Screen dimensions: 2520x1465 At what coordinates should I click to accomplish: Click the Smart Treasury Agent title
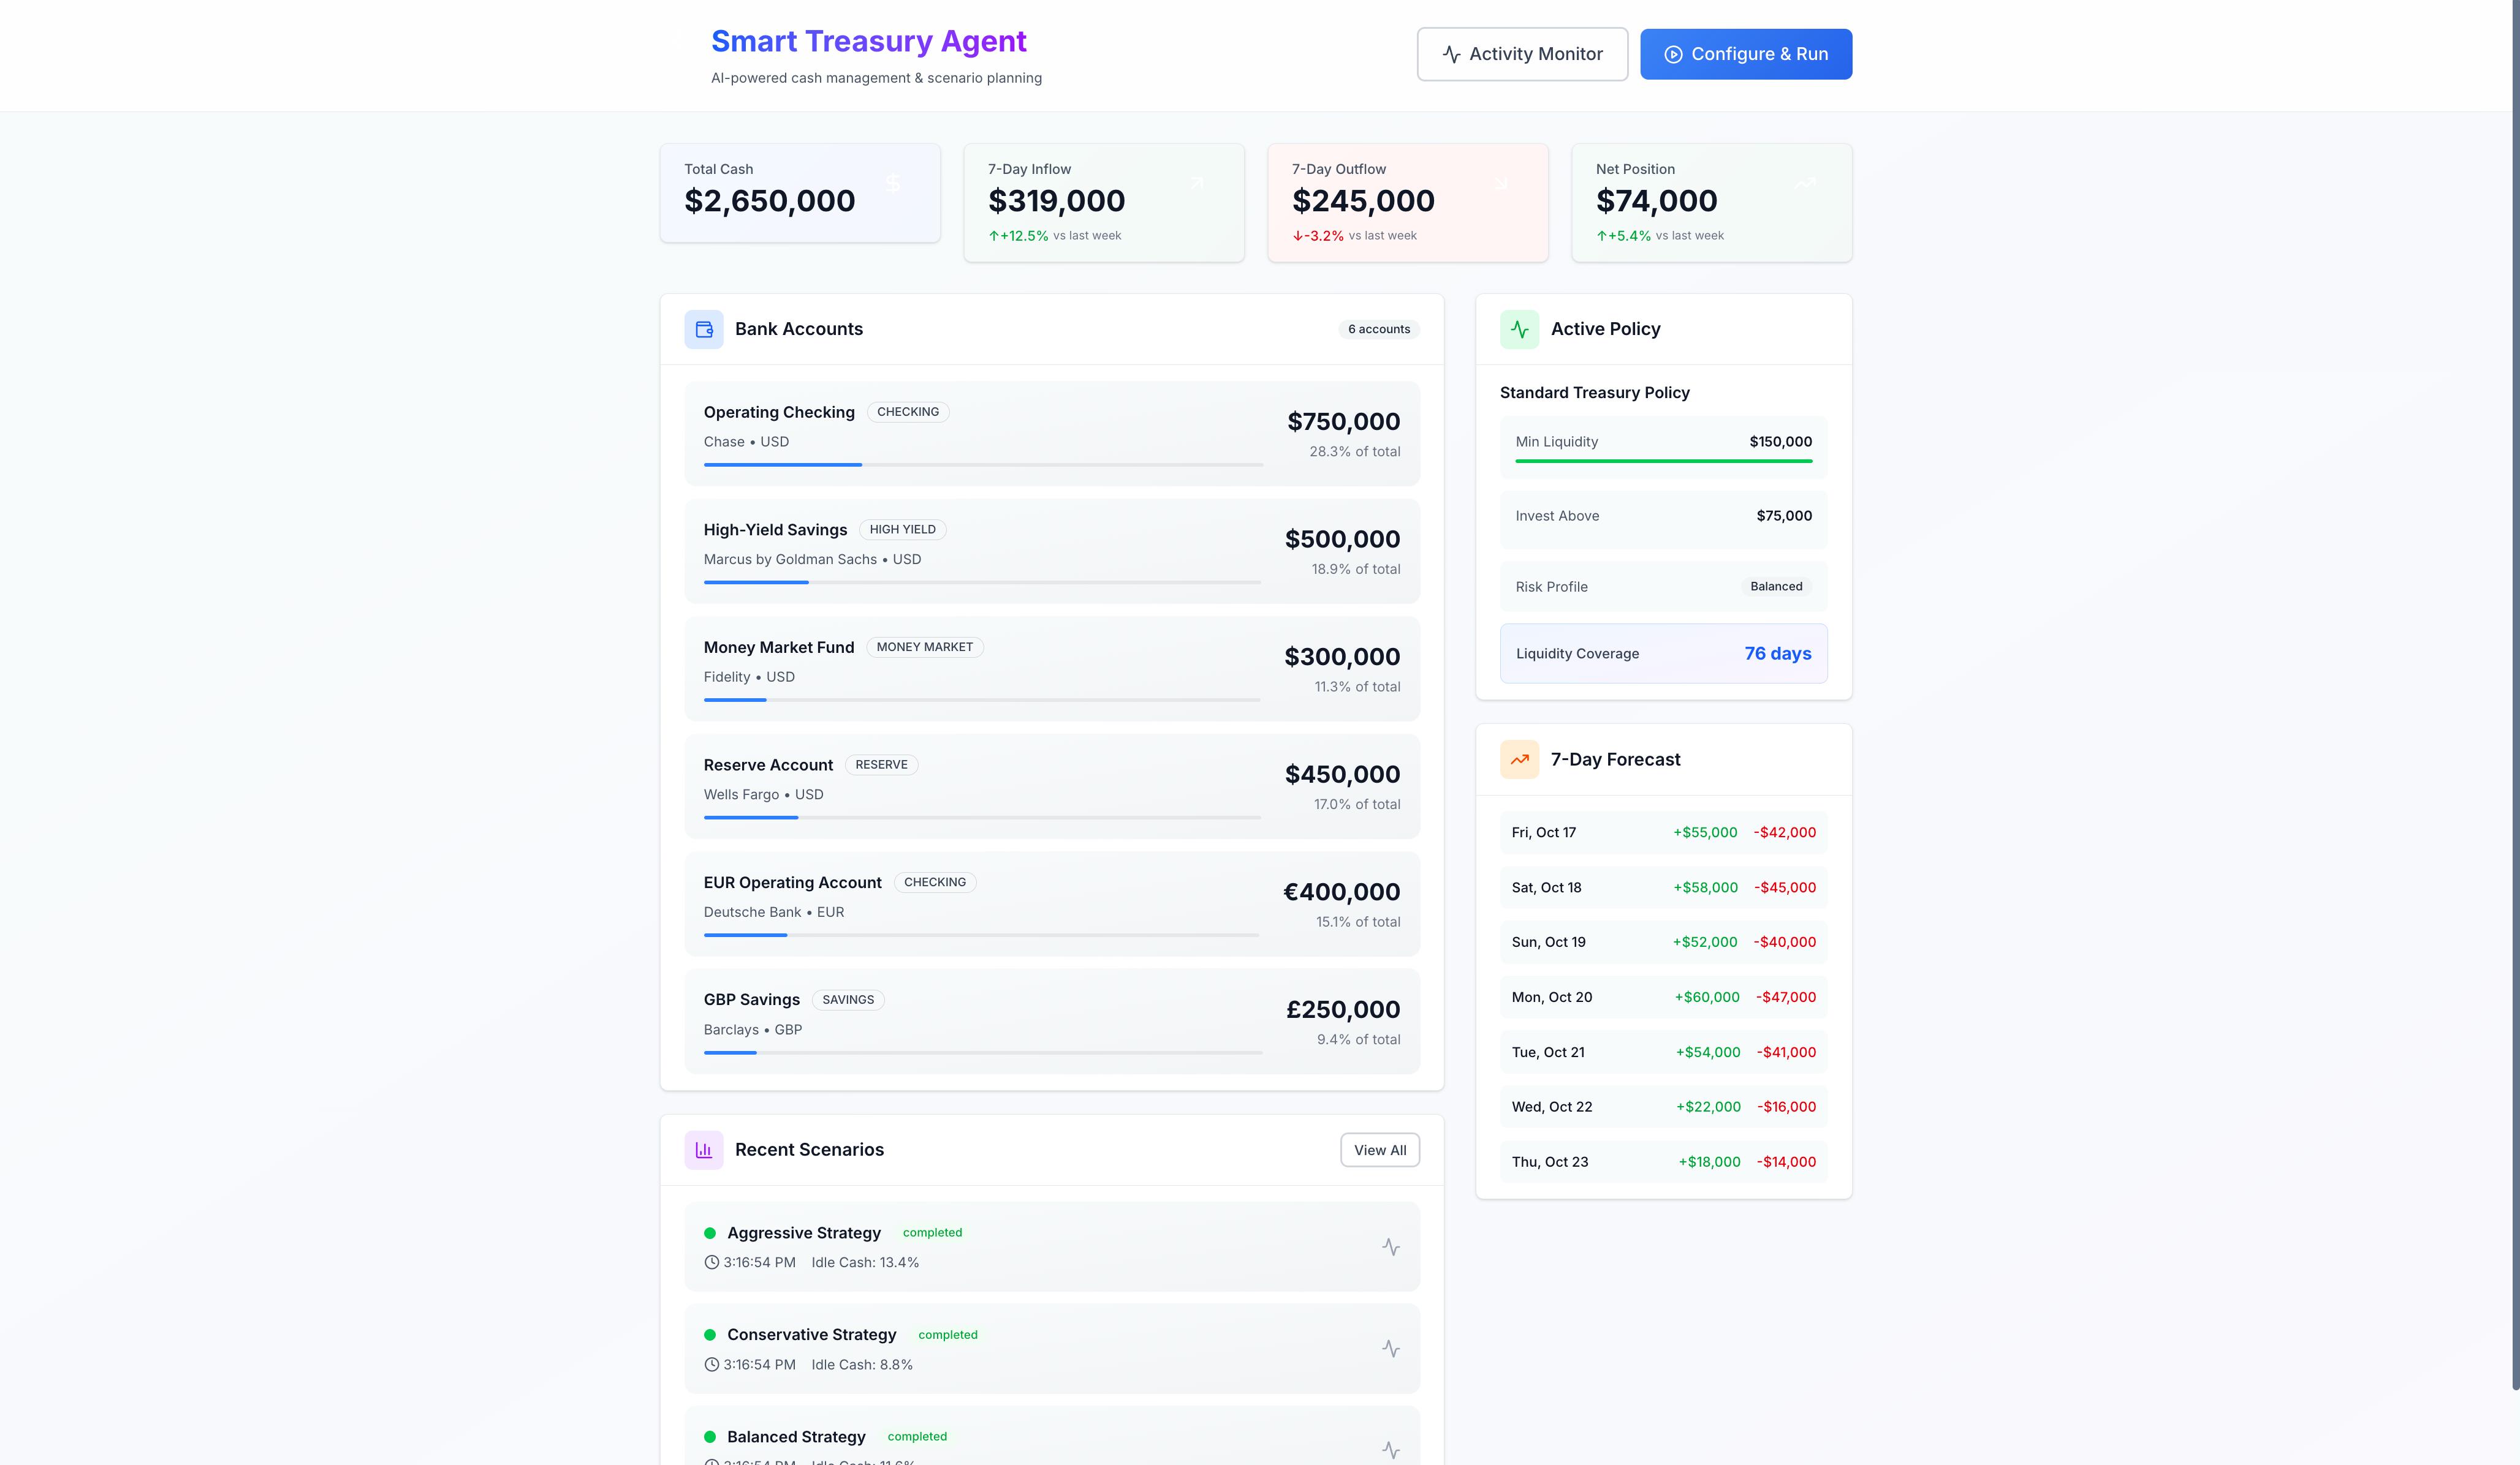coord(868,41)
